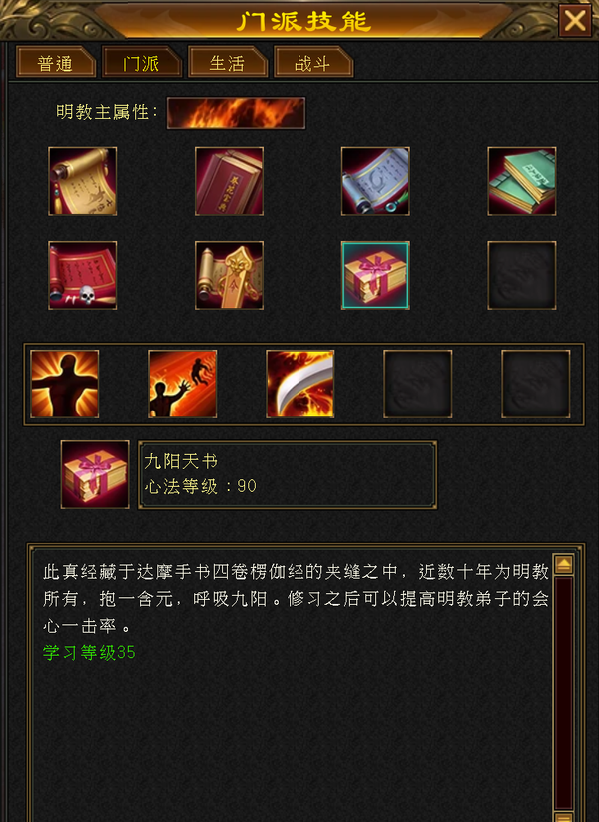The height and width of the screenshot is (822, 599).
Task: Select the green stacked books icon
Action: (522, 181)
